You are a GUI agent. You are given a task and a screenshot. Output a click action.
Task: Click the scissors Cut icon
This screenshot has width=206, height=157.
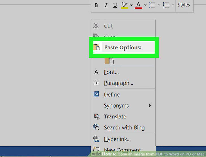coord(96,26)
